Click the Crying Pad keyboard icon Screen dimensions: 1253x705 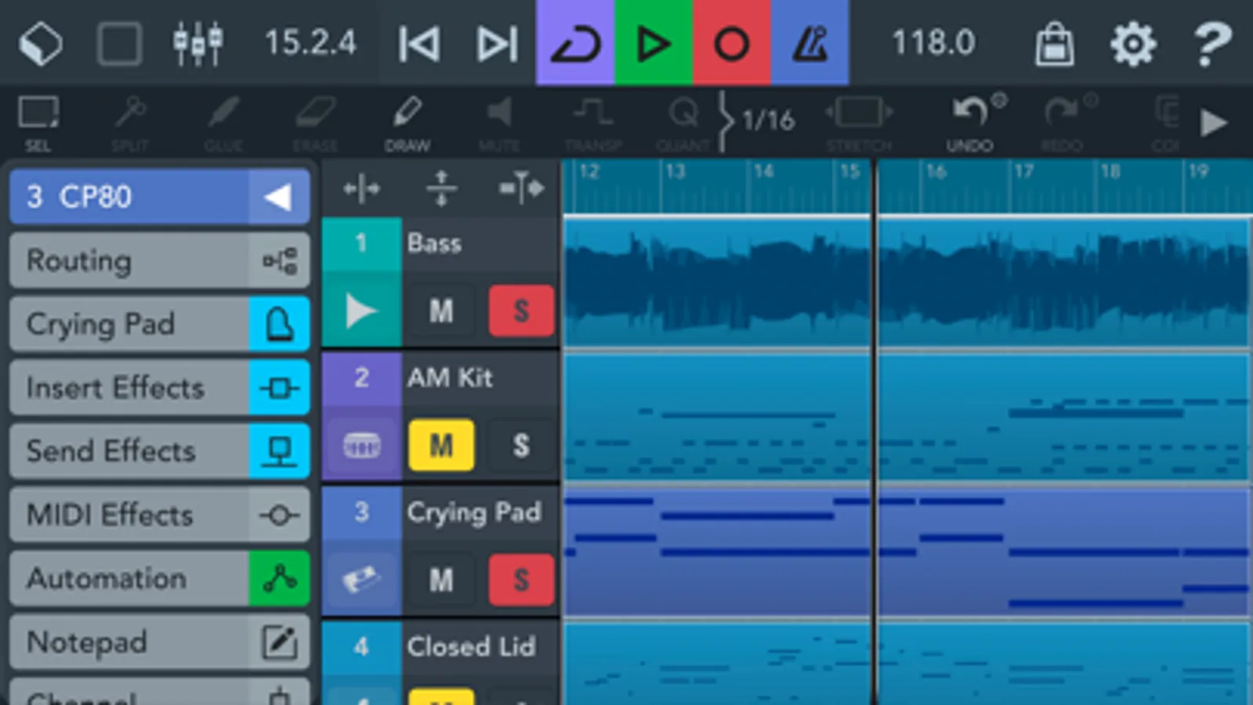click(x=361, y=580)
